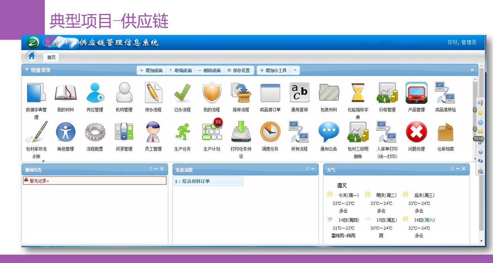Click the 收缩桌面 toolbar button
This screenshot has height=263, width=493.
coord(181,70)
